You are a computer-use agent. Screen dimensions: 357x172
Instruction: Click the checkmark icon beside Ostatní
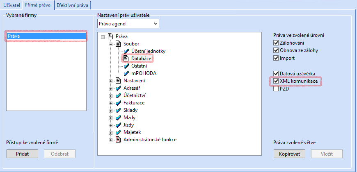[x=126, y=66]
